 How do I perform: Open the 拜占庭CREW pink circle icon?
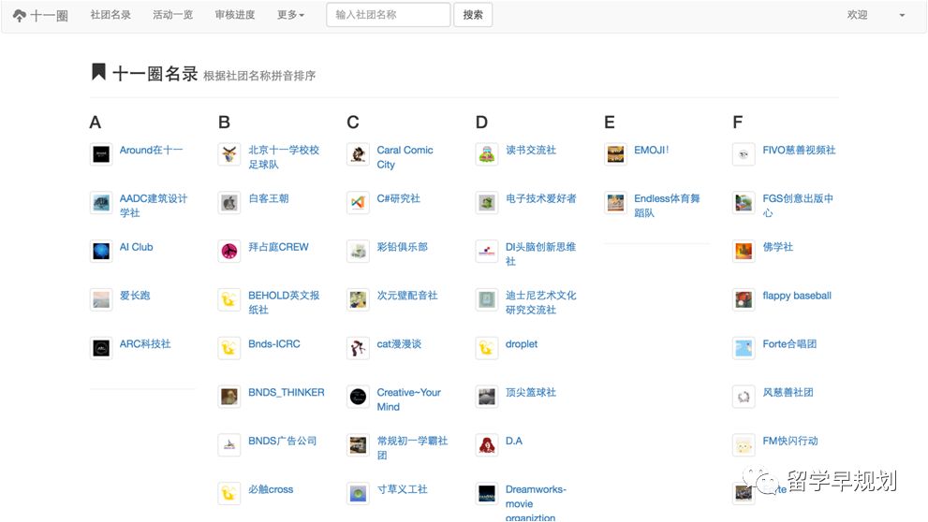pos(229,252)
